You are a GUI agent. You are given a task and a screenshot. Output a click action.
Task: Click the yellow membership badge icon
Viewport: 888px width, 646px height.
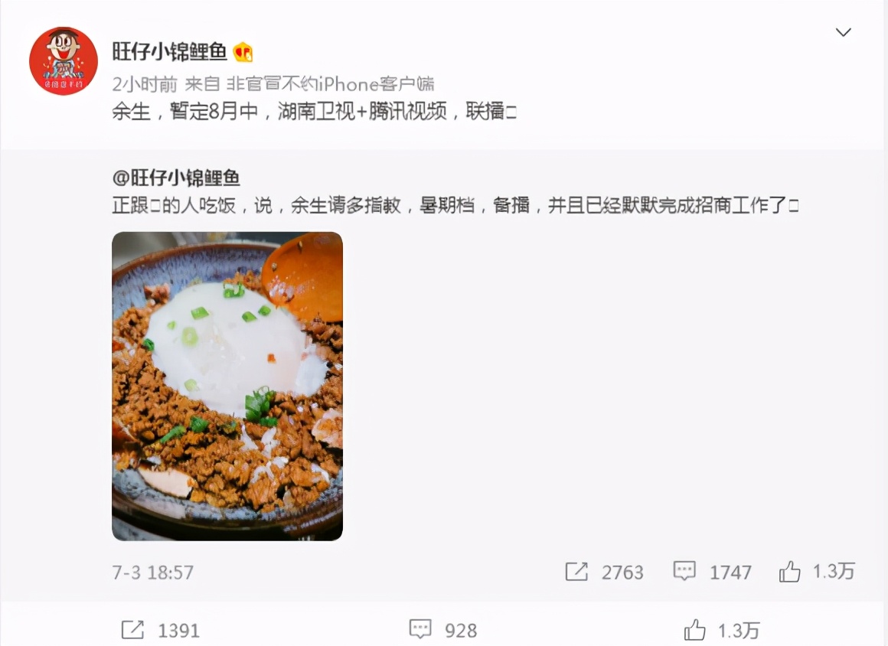pyautogui.click(x=243, y=53)
